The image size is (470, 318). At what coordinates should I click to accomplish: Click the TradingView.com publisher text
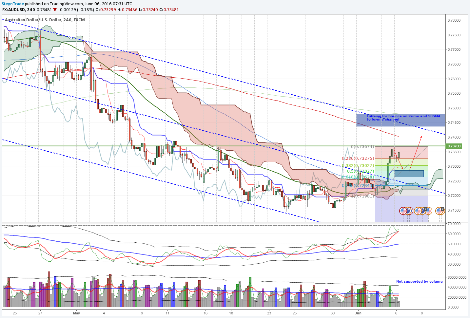(x=67, y=4)
